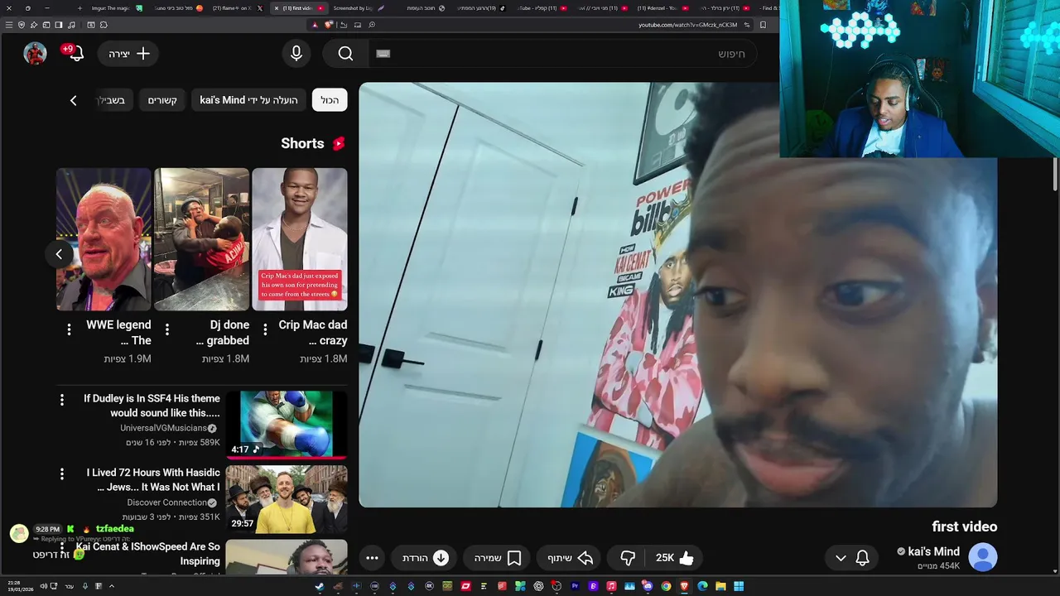Viewport: 1060px width, 596px height.
Task: Open options for Hasidic Jews video
Action: point(61,474)
